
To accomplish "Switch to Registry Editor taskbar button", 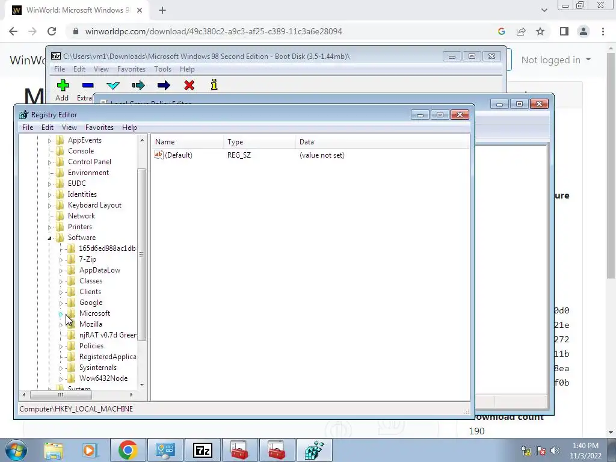I will point(314,450).
